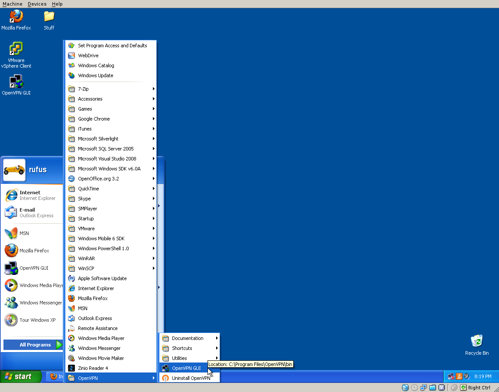Open Windows Movie Maker
The height and width of the screenshot is (392, 499).
coord(111,358)
